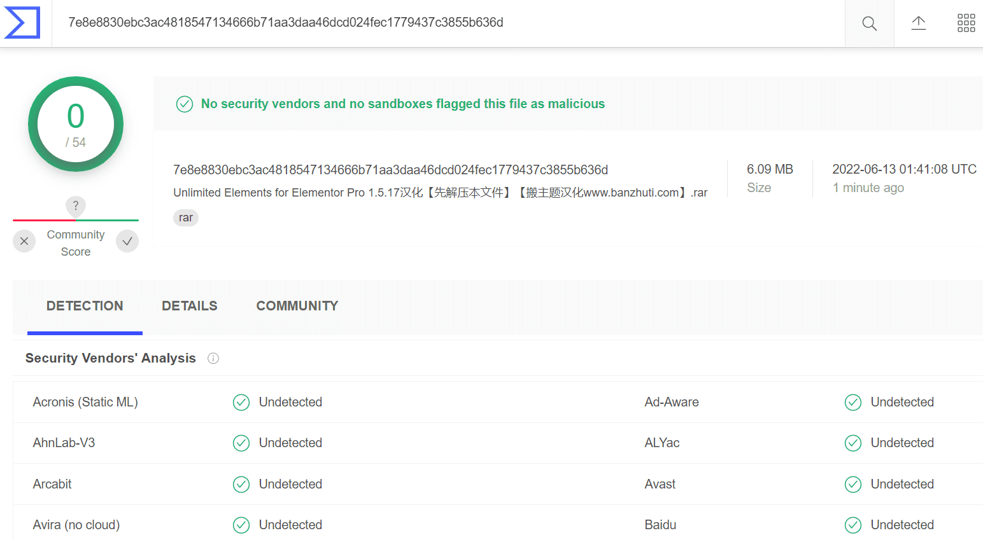The width and height of the screenshot is (983, 540).
Task: Click the Acronis (Static ML) vendor name
Action: click(x=85, y=402)
